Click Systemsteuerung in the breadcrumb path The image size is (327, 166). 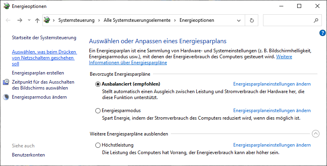point(76,20)
